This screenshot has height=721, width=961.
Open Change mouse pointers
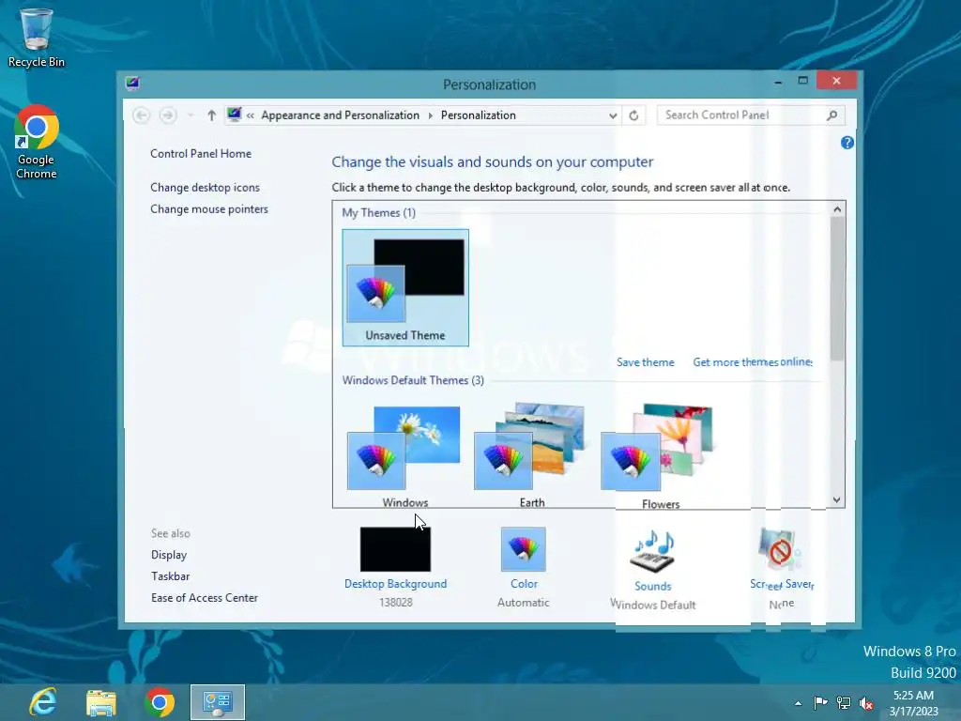209,209
